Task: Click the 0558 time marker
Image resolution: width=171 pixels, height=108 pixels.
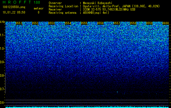Action: coord(133,23)
